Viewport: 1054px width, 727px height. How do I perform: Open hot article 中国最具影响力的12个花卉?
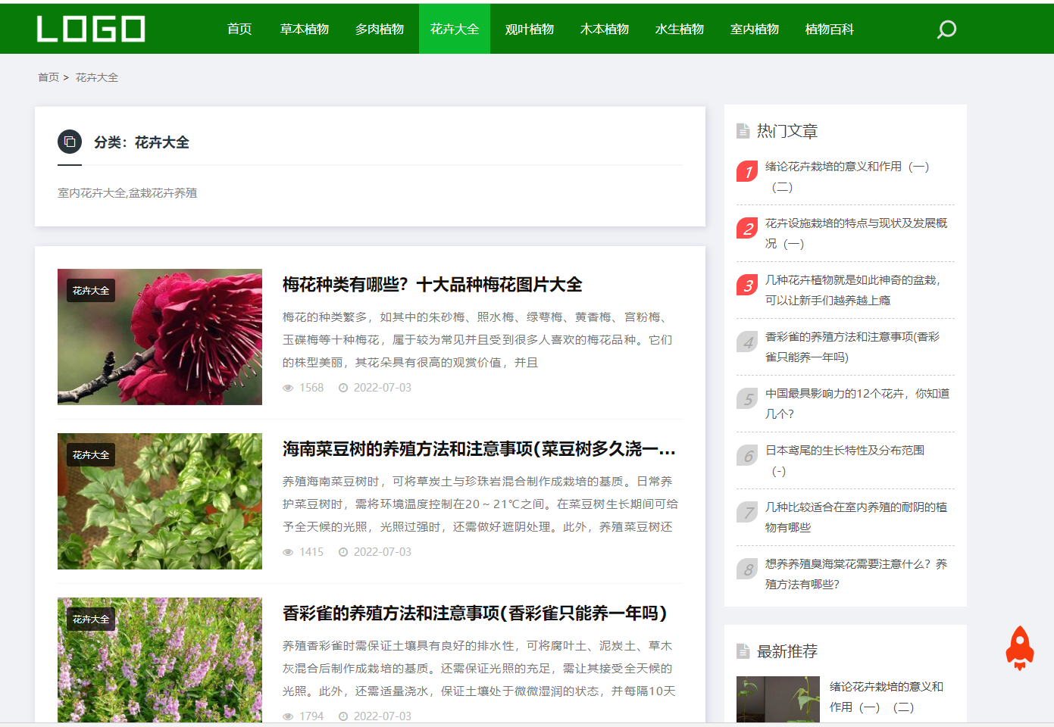(858, 404)
